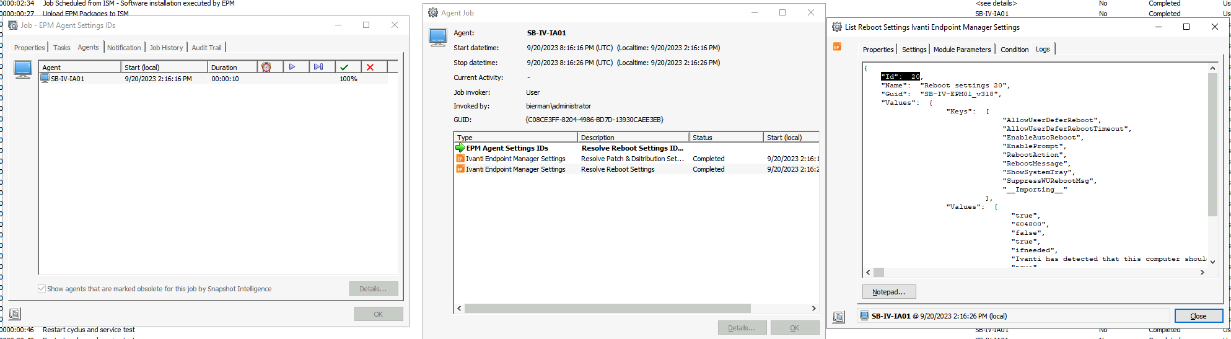Image resolution: width=1231 pixels, height=339 pixels.
Task: Click the highlighted "Id": 20 text in log
Action: tap(901, 77)
